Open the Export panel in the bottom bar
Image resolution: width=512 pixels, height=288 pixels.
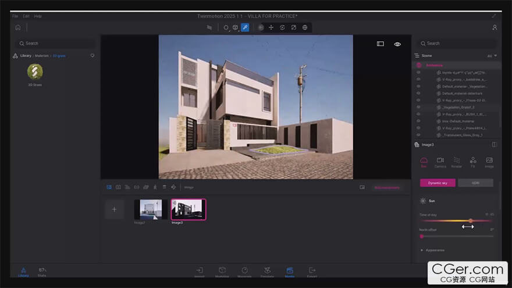[312, 271]
